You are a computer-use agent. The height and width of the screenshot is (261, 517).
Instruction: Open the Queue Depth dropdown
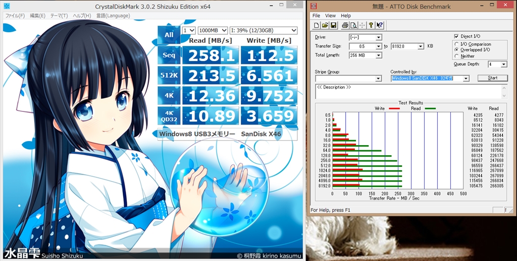click(504, 64)
